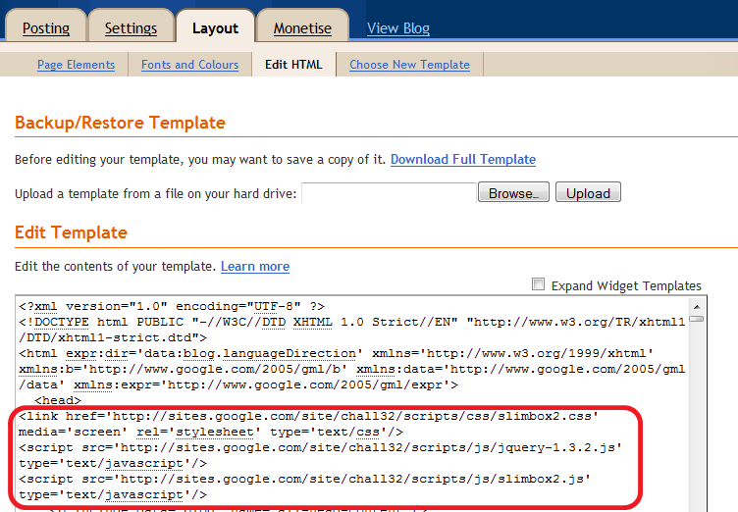Click the Browse button
This screenshot has height=512, width=738.
click(513, 192)
